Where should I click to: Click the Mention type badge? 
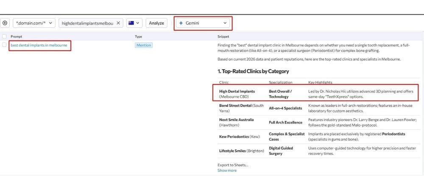[x=144, y=45]
